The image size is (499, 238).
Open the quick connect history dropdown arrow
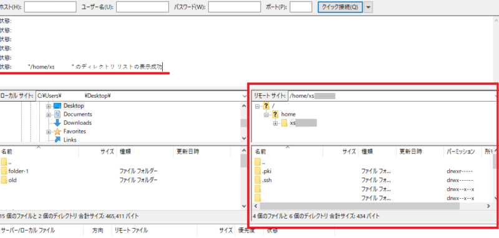pos(368,7)
